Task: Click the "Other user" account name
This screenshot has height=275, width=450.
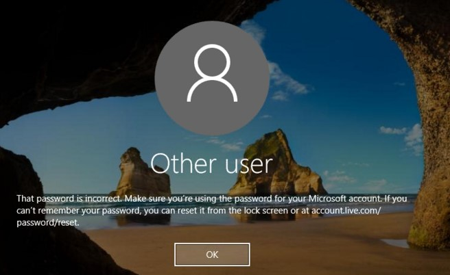Action: pos(211,163)
